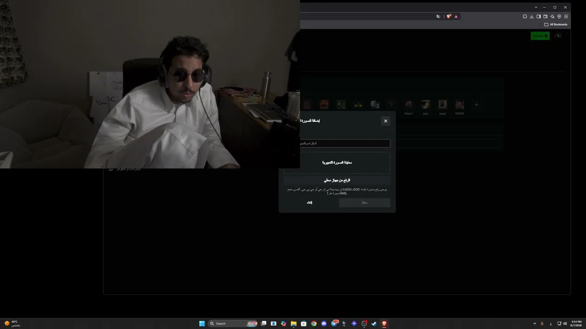The image size is (586, 329).
Task: Click the green Go live button
Action: [540, 36]
